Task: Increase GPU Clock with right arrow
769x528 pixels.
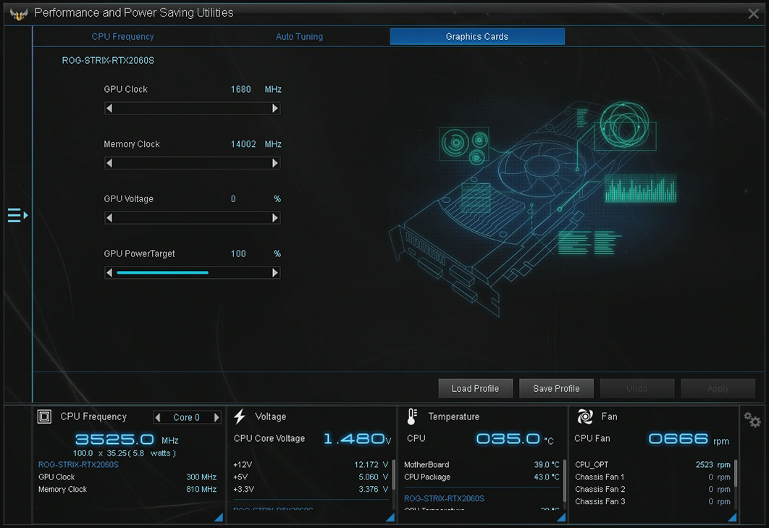Action: [275, 109]
